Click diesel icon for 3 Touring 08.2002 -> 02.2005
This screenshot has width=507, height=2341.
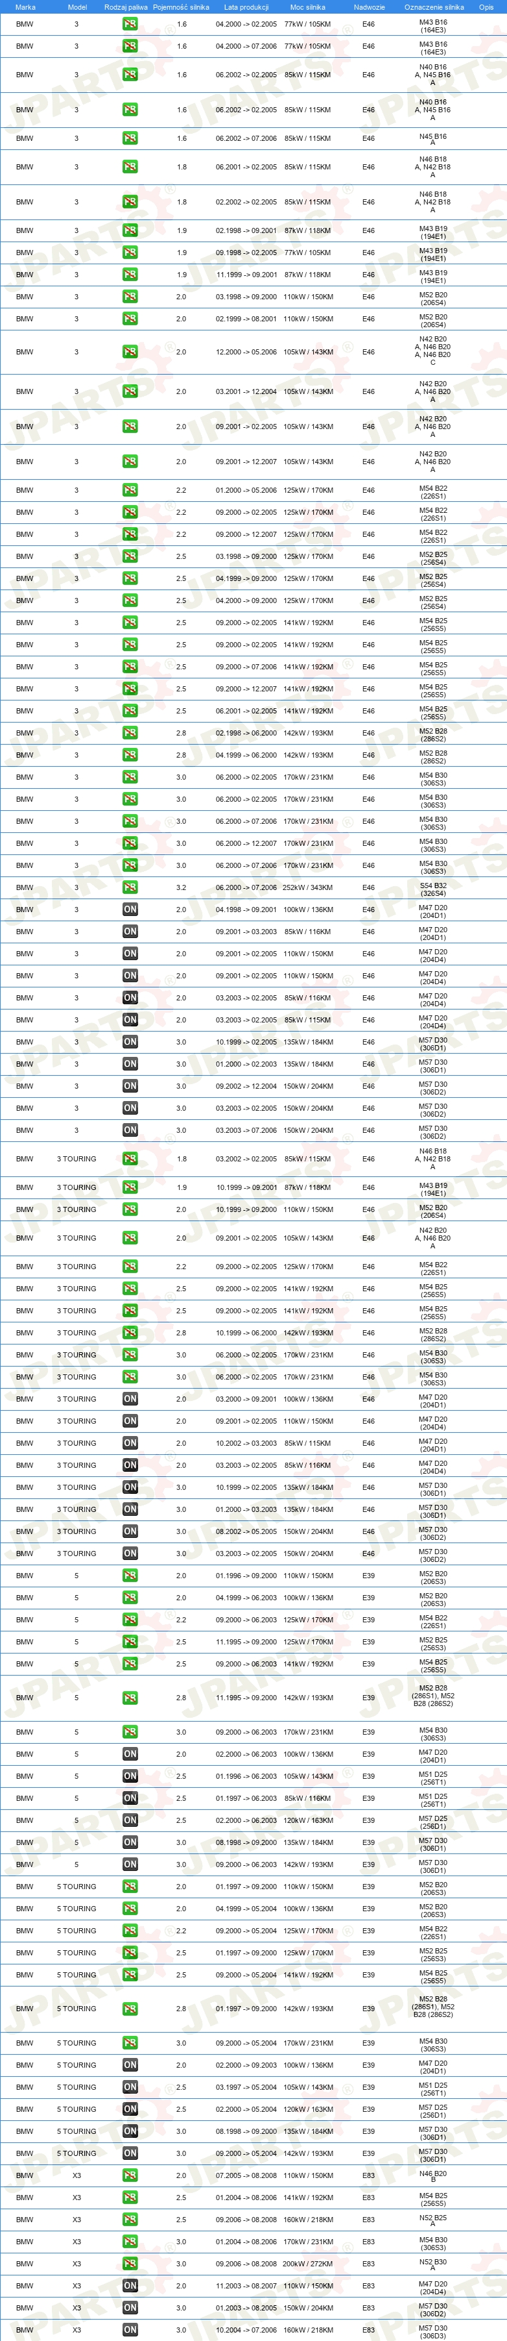click(130, 1531)
